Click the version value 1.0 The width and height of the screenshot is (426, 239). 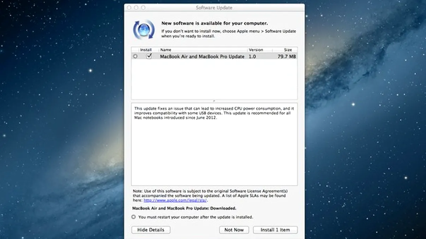point(252,56)
